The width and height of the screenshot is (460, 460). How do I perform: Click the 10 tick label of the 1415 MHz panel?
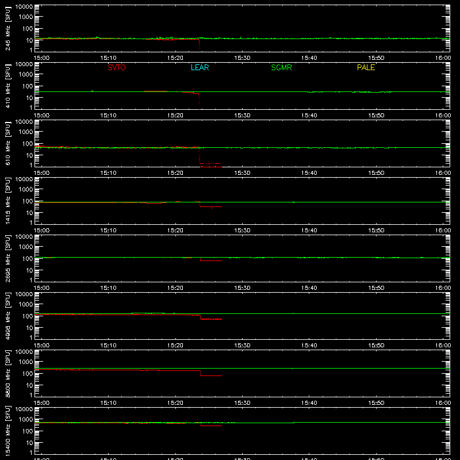[29, 213]
